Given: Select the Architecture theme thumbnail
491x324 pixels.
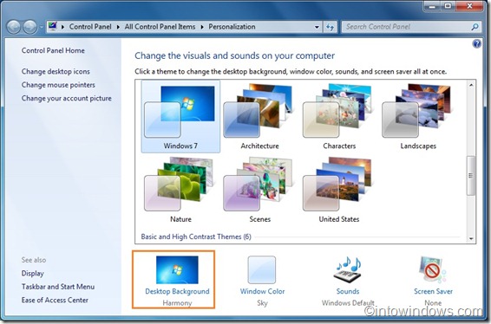Looking at the screenshot, I should tap(259, 116).
